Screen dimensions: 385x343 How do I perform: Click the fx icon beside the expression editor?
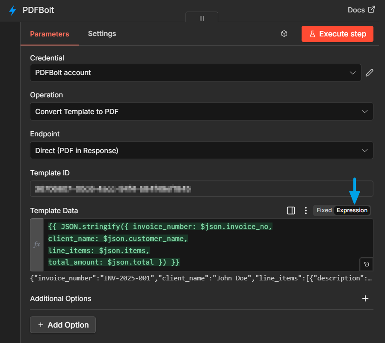[x=37, y=244]
